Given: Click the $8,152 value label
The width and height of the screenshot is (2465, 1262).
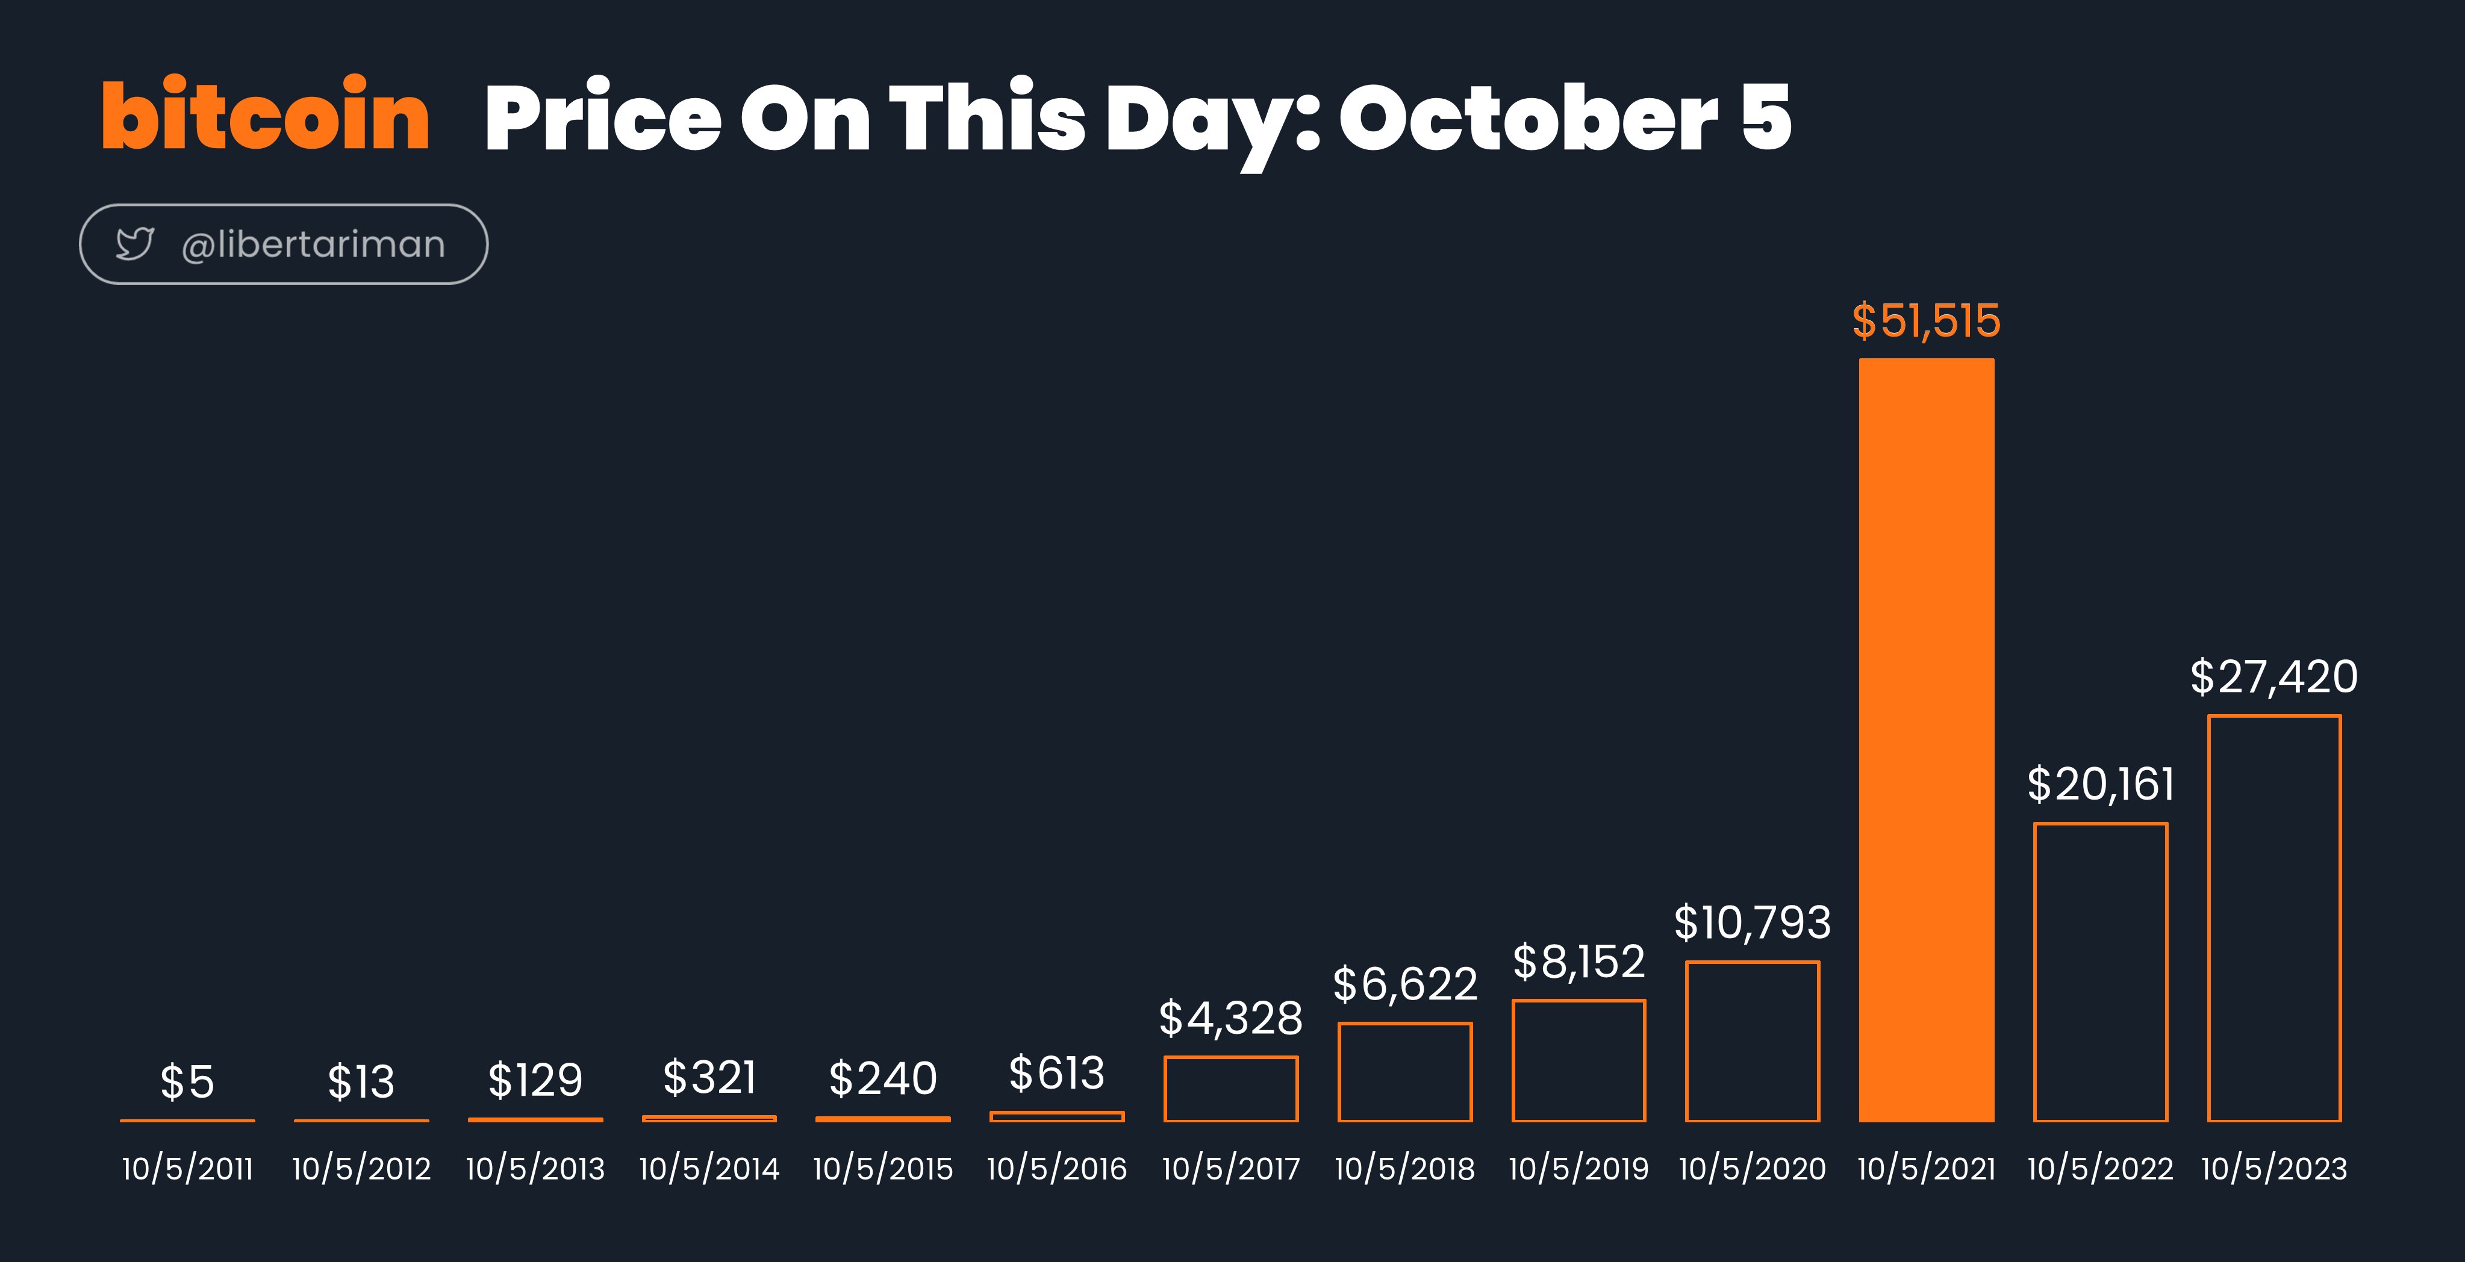Looking at the screenshot, I should point(1578,962).
